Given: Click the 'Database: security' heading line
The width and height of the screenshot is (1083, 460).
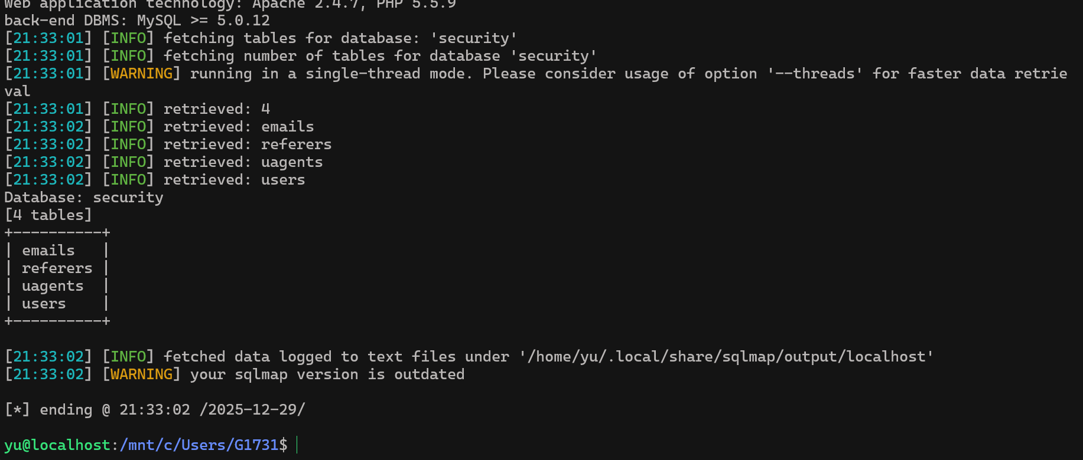Looking at the screenshot, I should [84, 198].
